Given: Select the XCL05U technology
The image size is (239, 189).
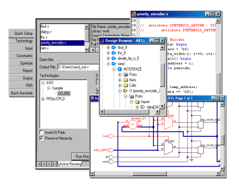Looking at the screenshot, I should click(64, 94).
